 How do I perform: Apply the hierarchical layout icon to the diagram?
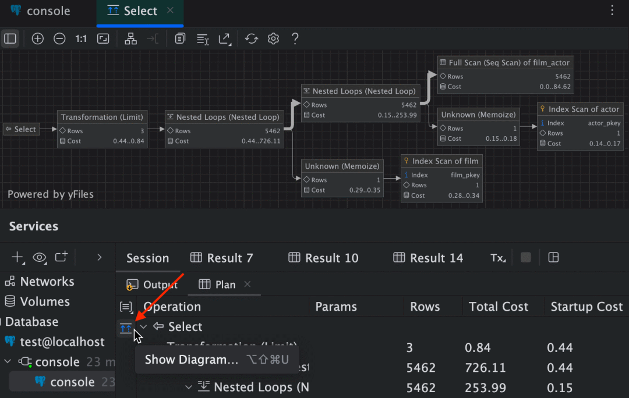(x=130, y=38)
